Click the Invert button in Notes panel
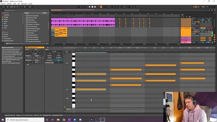Screen dimensions: 217x122 point(59,56)
